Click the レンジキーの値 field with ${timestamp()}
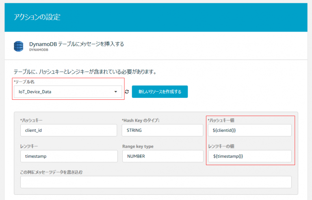Image resolution: width=312 pixels, height=200 pixels. click(x=250, y=156)
